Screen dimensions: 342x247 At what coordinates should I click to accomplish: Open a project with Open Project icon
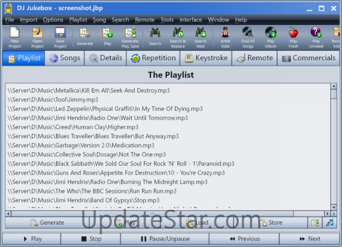[38, 33]
